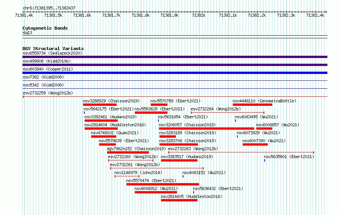338x215 pixels.
Task: Click nsv5570789 (Ebert2021) label
Action: 175,101
